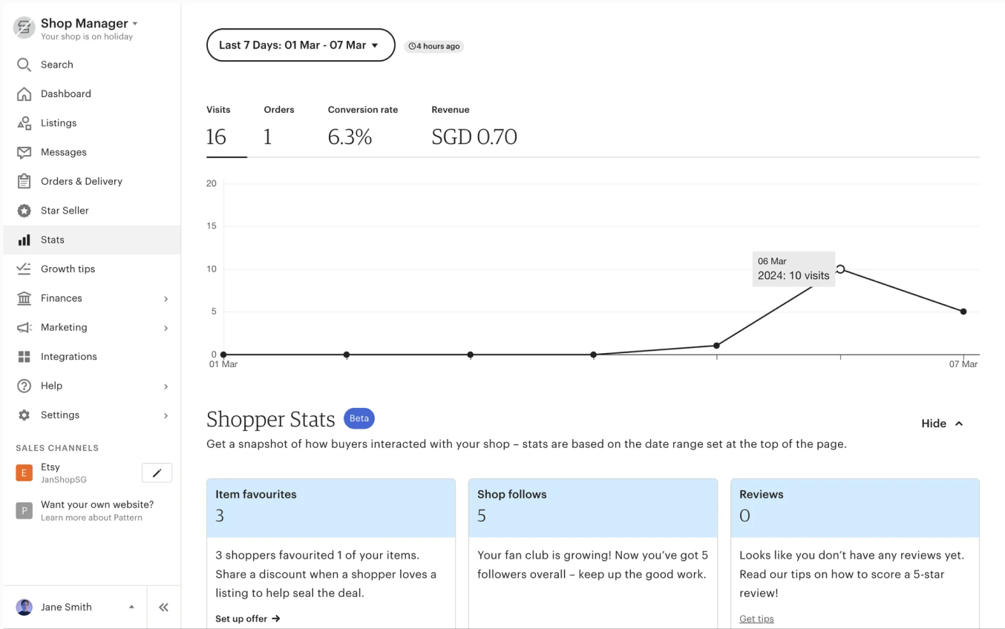
Task: Select the Orders metric tab
Action: 279,128
